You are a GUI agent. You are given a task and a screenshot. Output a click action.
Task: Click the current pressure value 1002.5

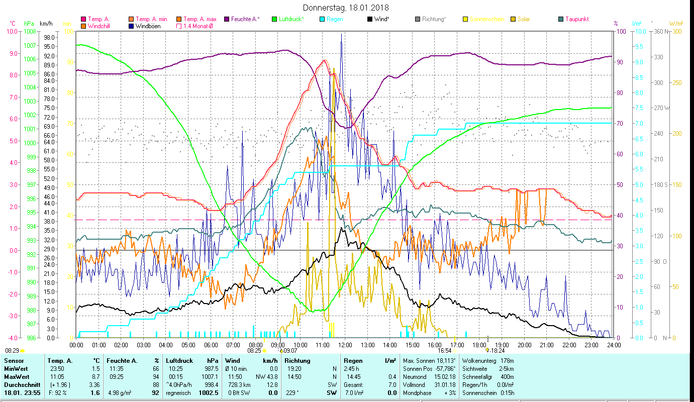(210, 392)
